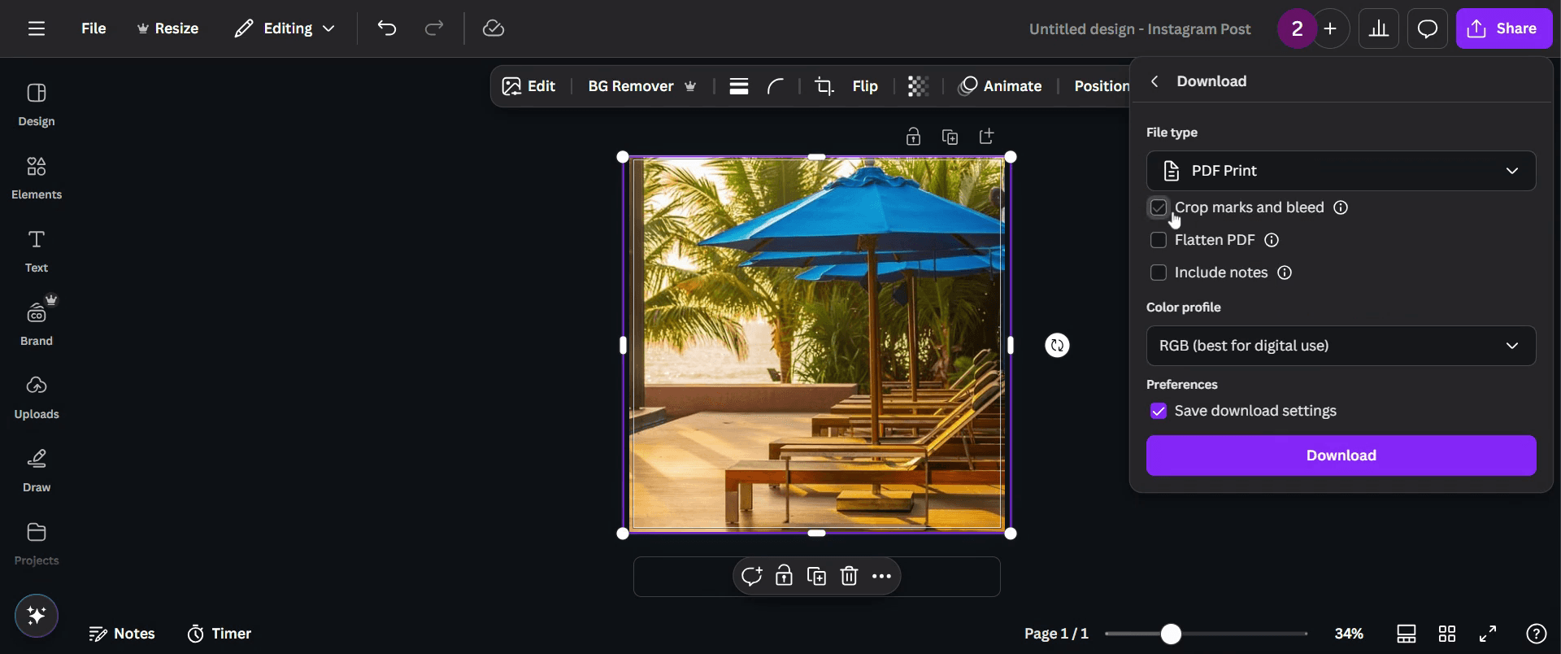Screen dimensions: 1561x654
Task: Start the Timer
Action: coord(220,634)
